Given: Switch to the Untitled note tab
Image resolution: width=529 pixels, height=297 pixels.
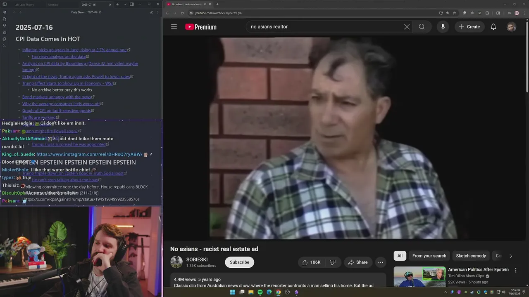Looking at the screenshot, I should pyautogui.click(x=53, y=5).
